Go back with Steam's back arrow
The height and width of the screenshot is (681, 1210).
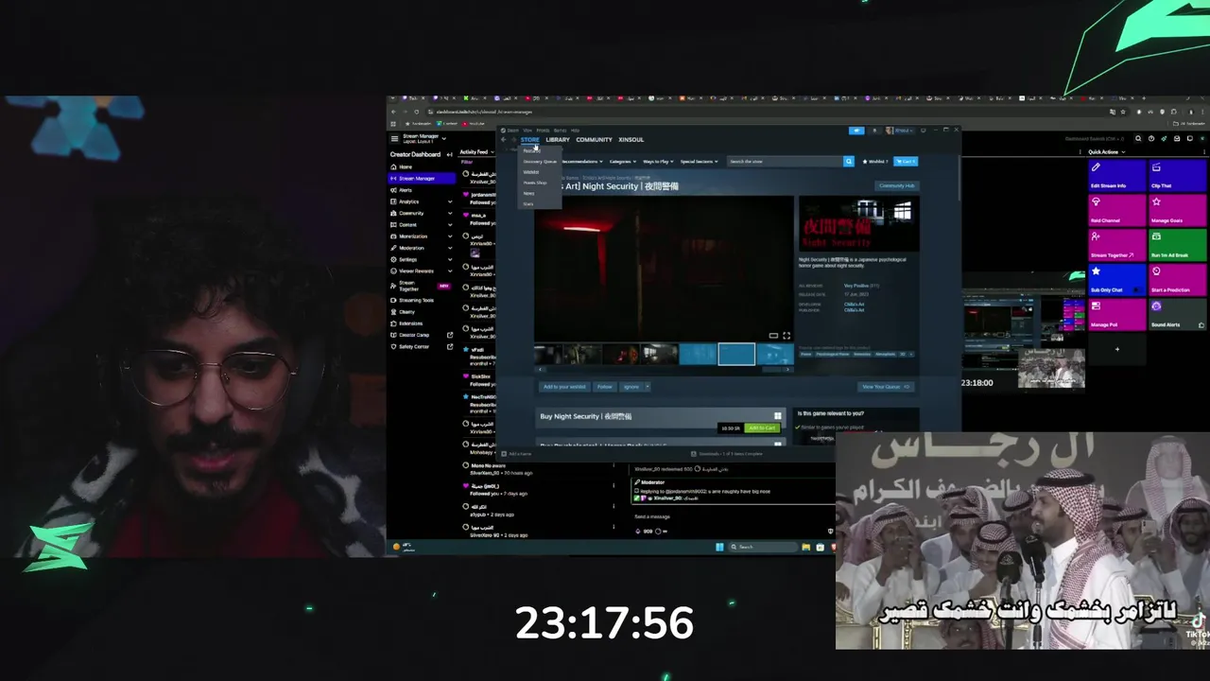(503, 140)
